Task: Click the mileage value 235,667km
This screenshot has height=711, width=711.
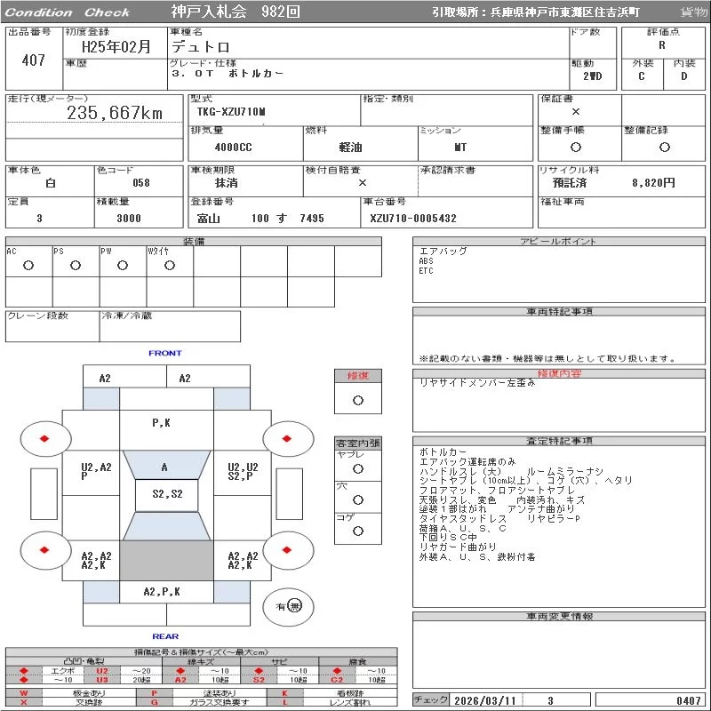Action: pos(115,113)
